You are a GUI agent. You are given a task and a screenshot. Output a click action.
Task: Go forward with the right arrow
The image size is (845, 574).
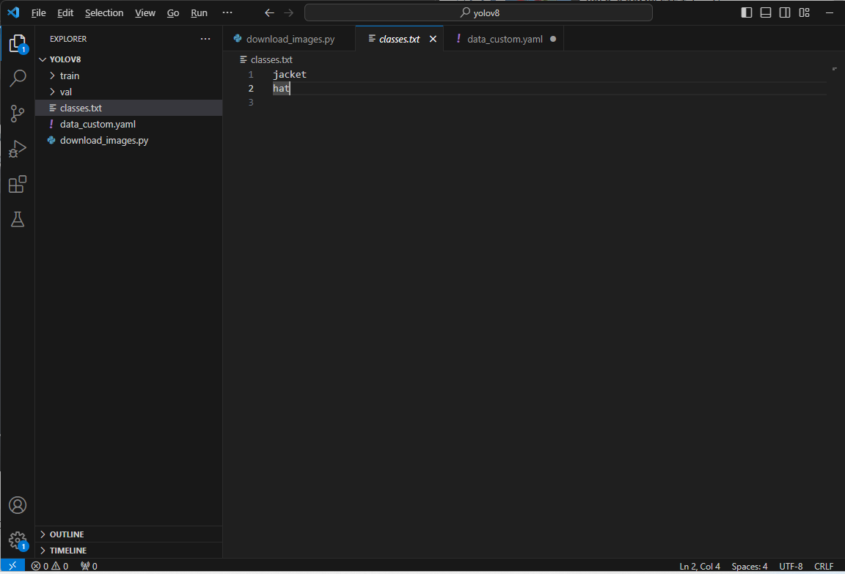[x=289, y=12]
